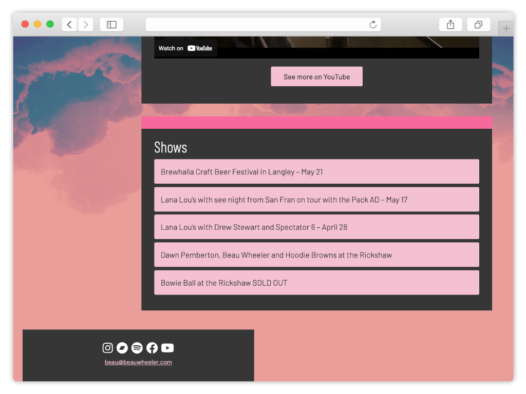Open the Spotify icon link

point(137,348)
